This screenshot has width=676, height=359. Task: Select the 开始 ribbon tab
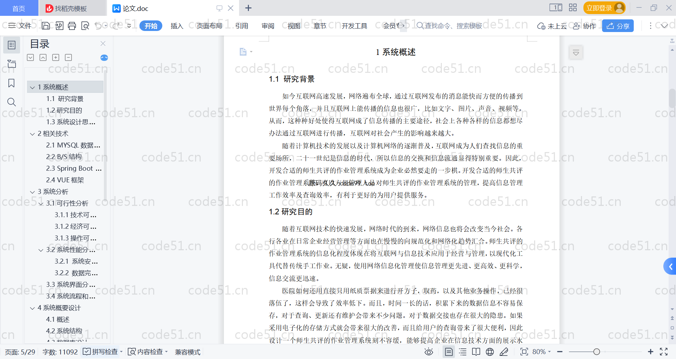(x=151, y=26)
